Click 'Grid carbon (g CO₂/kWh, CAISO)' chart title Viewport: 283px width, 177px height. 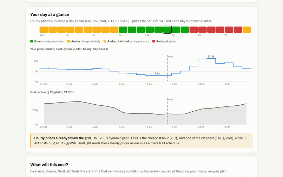point(52,92)
